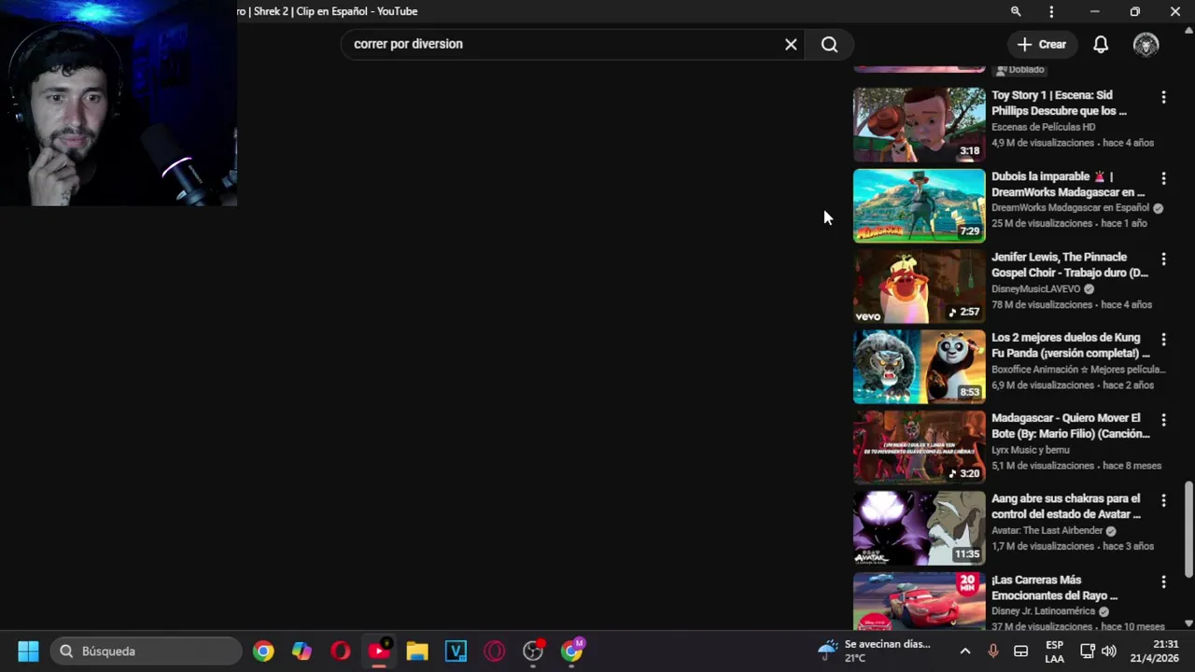Open channel 'Avatar: The Last Airbender'

click(1047, 531)
